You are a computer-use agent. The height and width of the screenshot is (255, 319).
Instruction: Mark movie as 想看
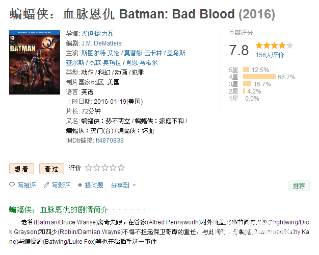click(21, 169)
